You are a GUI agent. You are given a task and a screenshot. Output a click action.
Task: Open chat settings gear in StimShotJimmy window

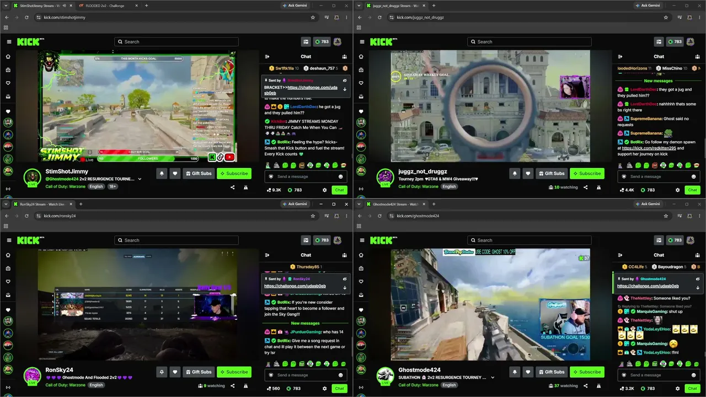[x=324, y=190]
